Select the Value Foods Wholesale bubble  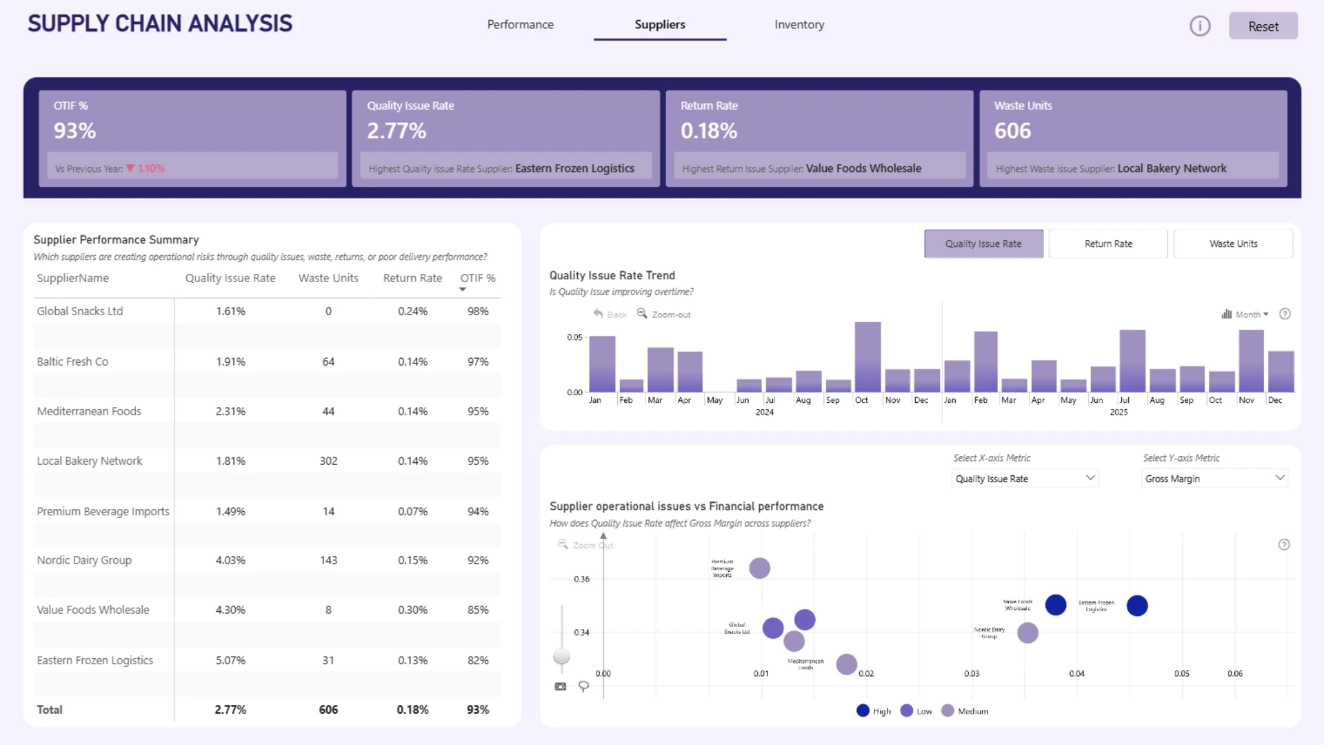(x=1056, y=605)
